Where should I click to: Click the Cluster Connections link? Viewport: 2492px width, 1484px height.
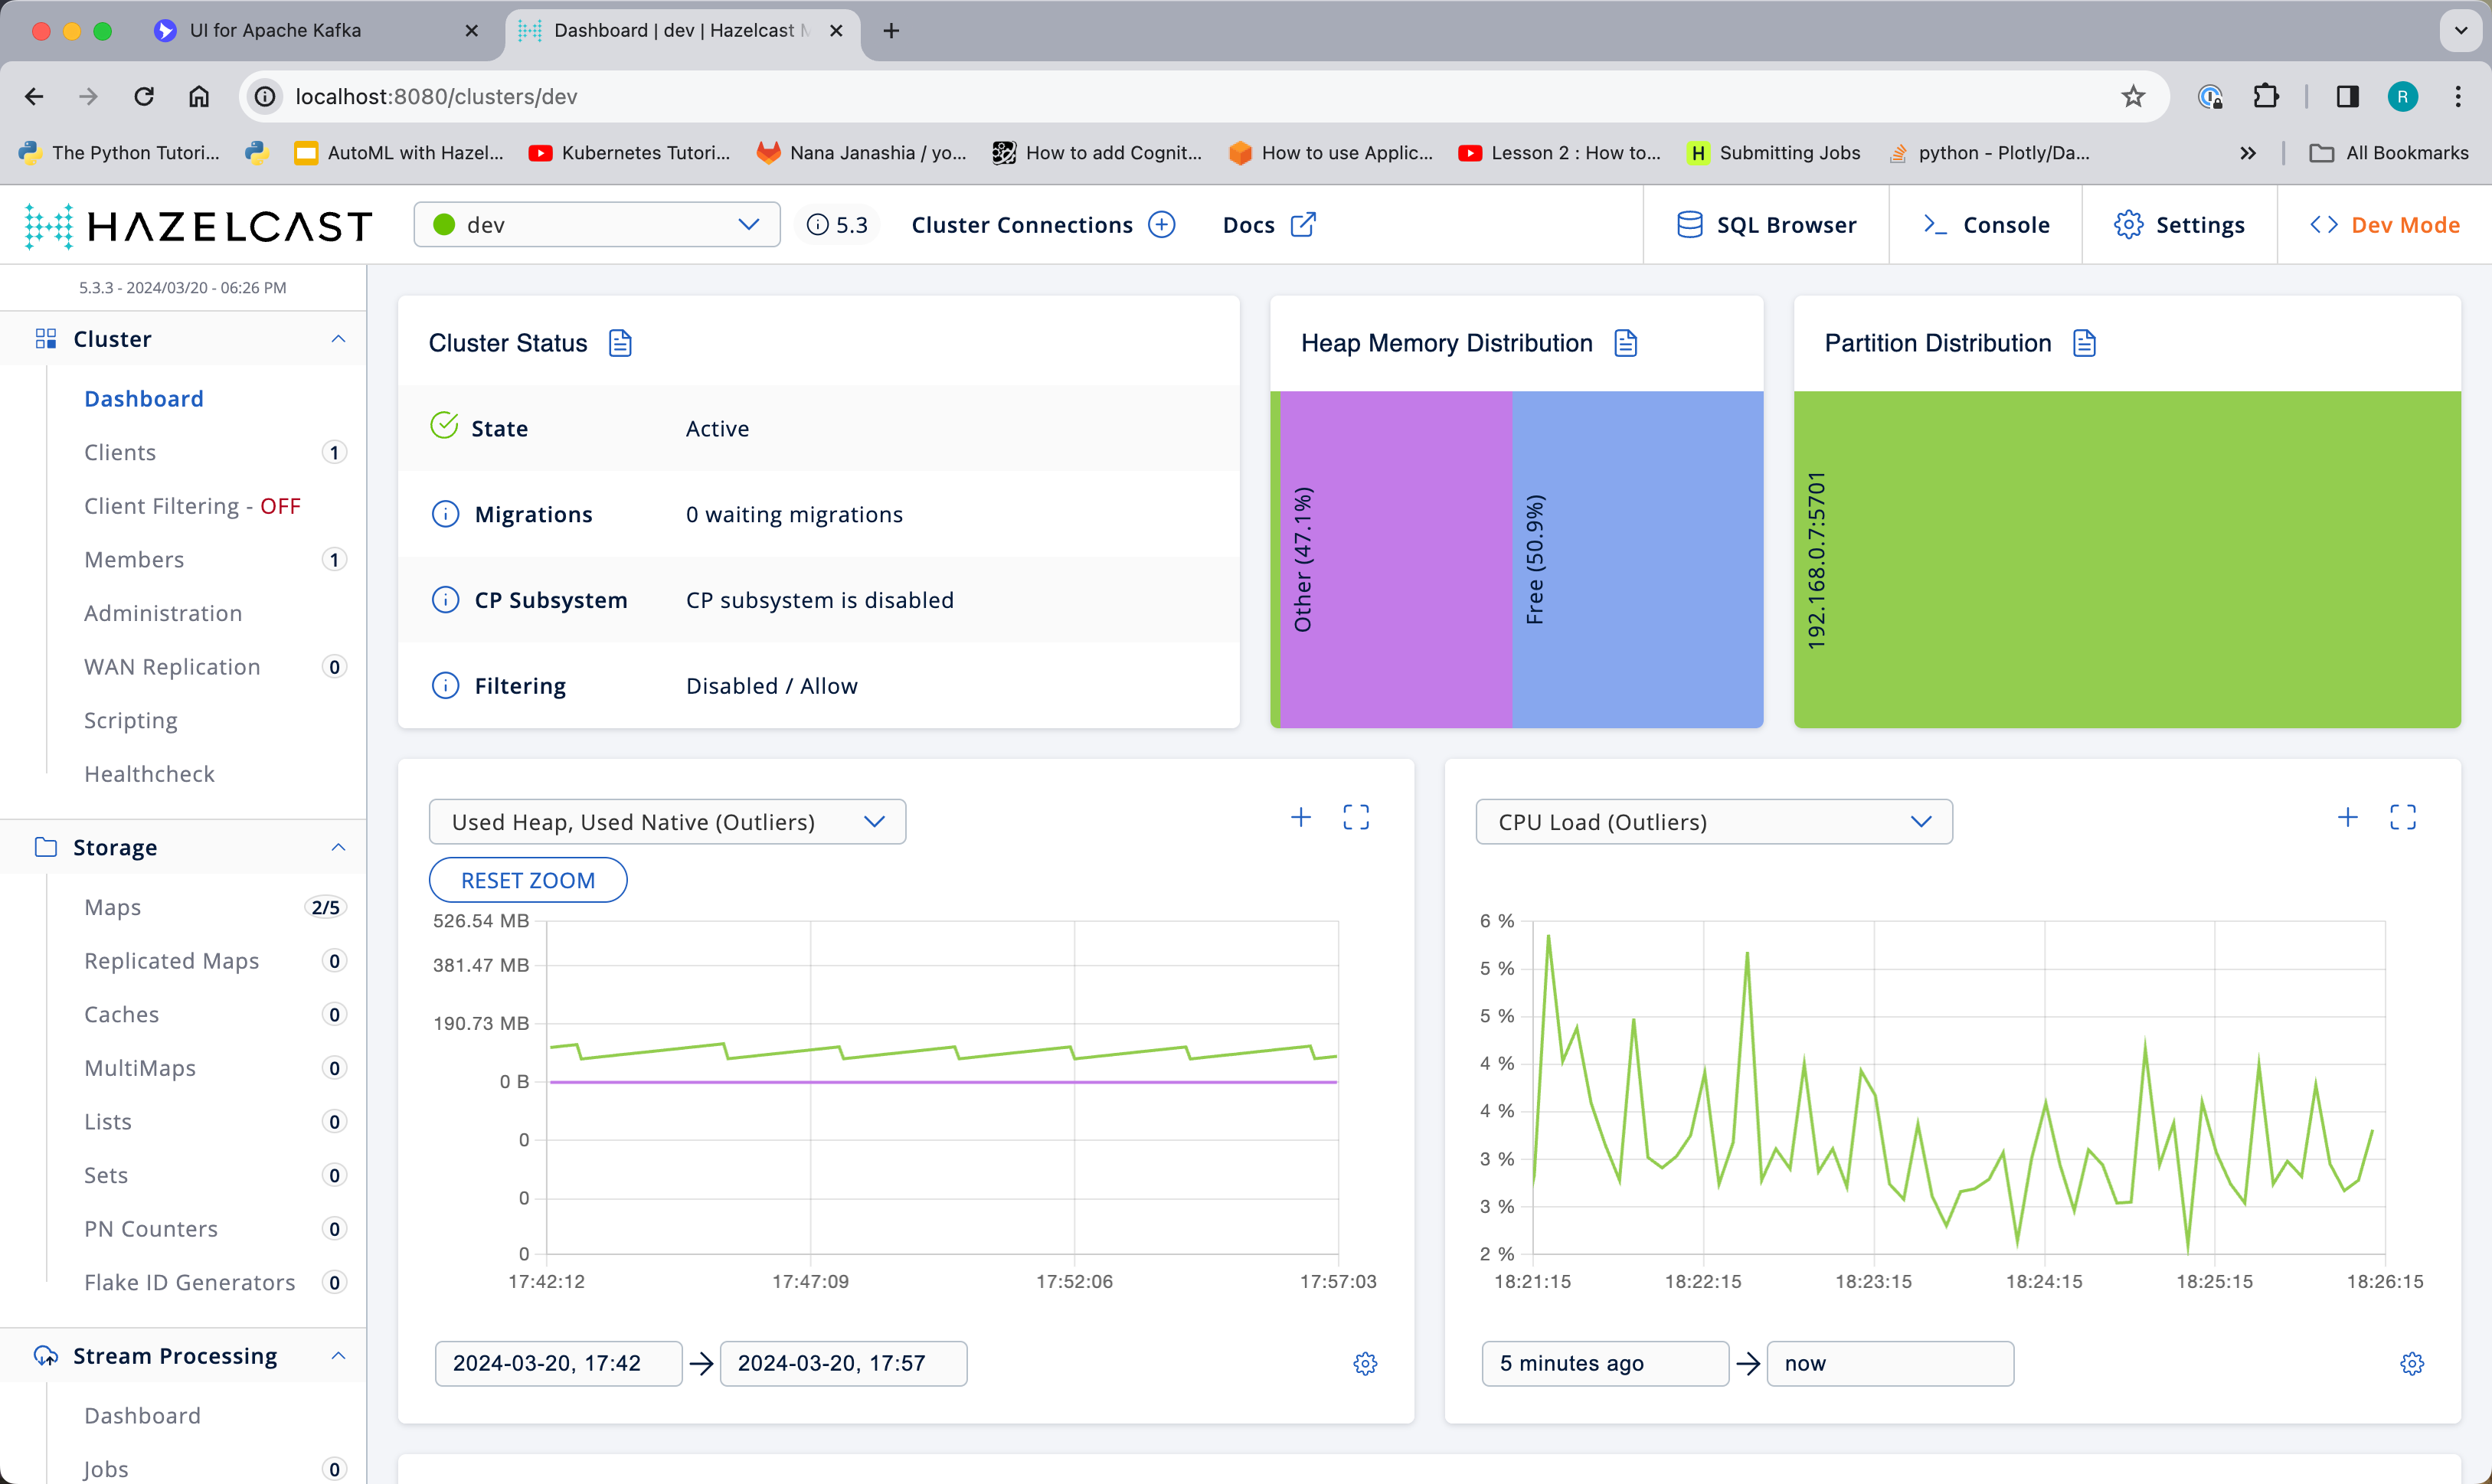tap(1022, 225)
